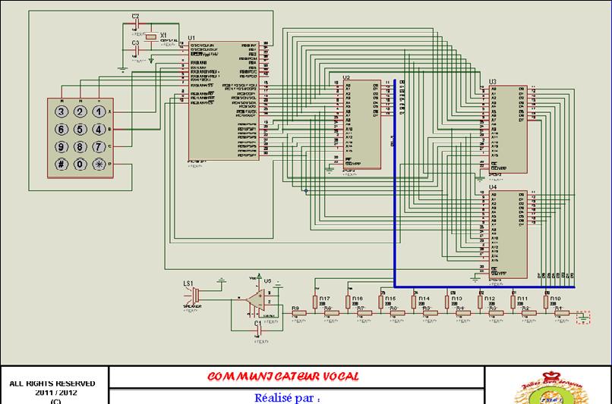The height and width of the screenshot is (404, 612).
Task: Select the dashed ground terminal after R1
Action: (583, 318)
